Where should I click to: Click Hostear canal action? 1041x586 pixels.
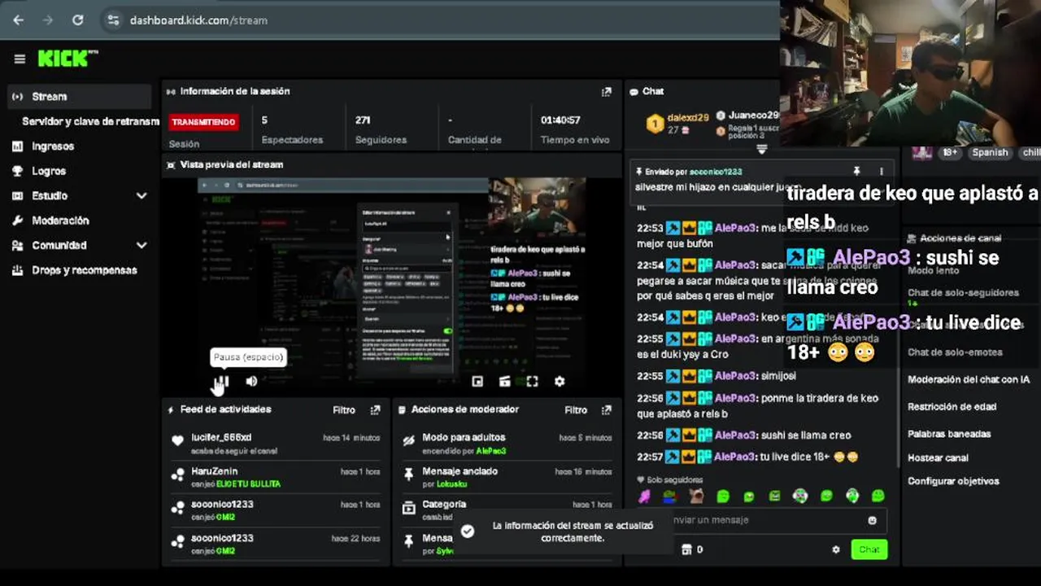(x=938, y=458)
